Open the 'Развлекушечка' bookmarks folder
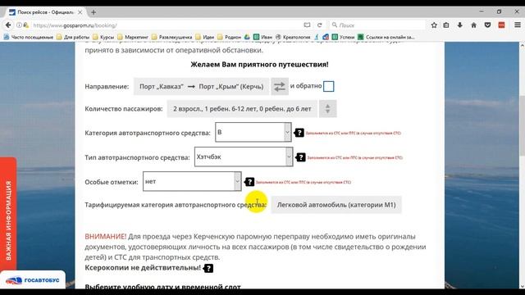 click(x=171, y=37)
